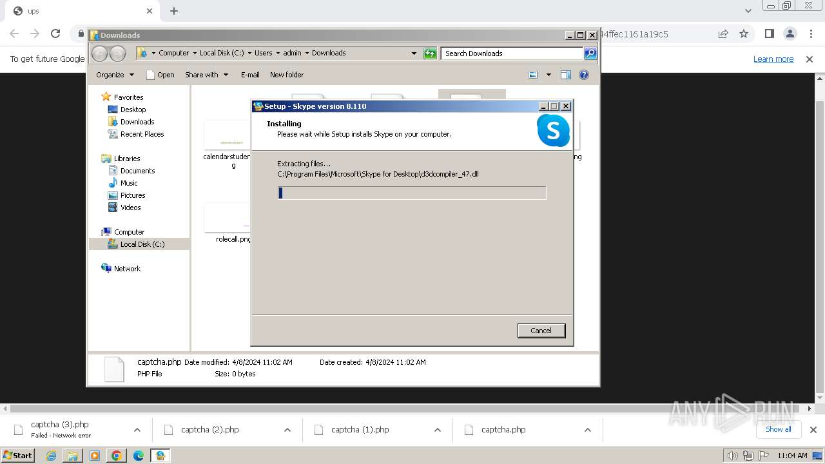Expand options for captcha (3).php download
Viewport: 825px width, 464px height.
point(137,430)
